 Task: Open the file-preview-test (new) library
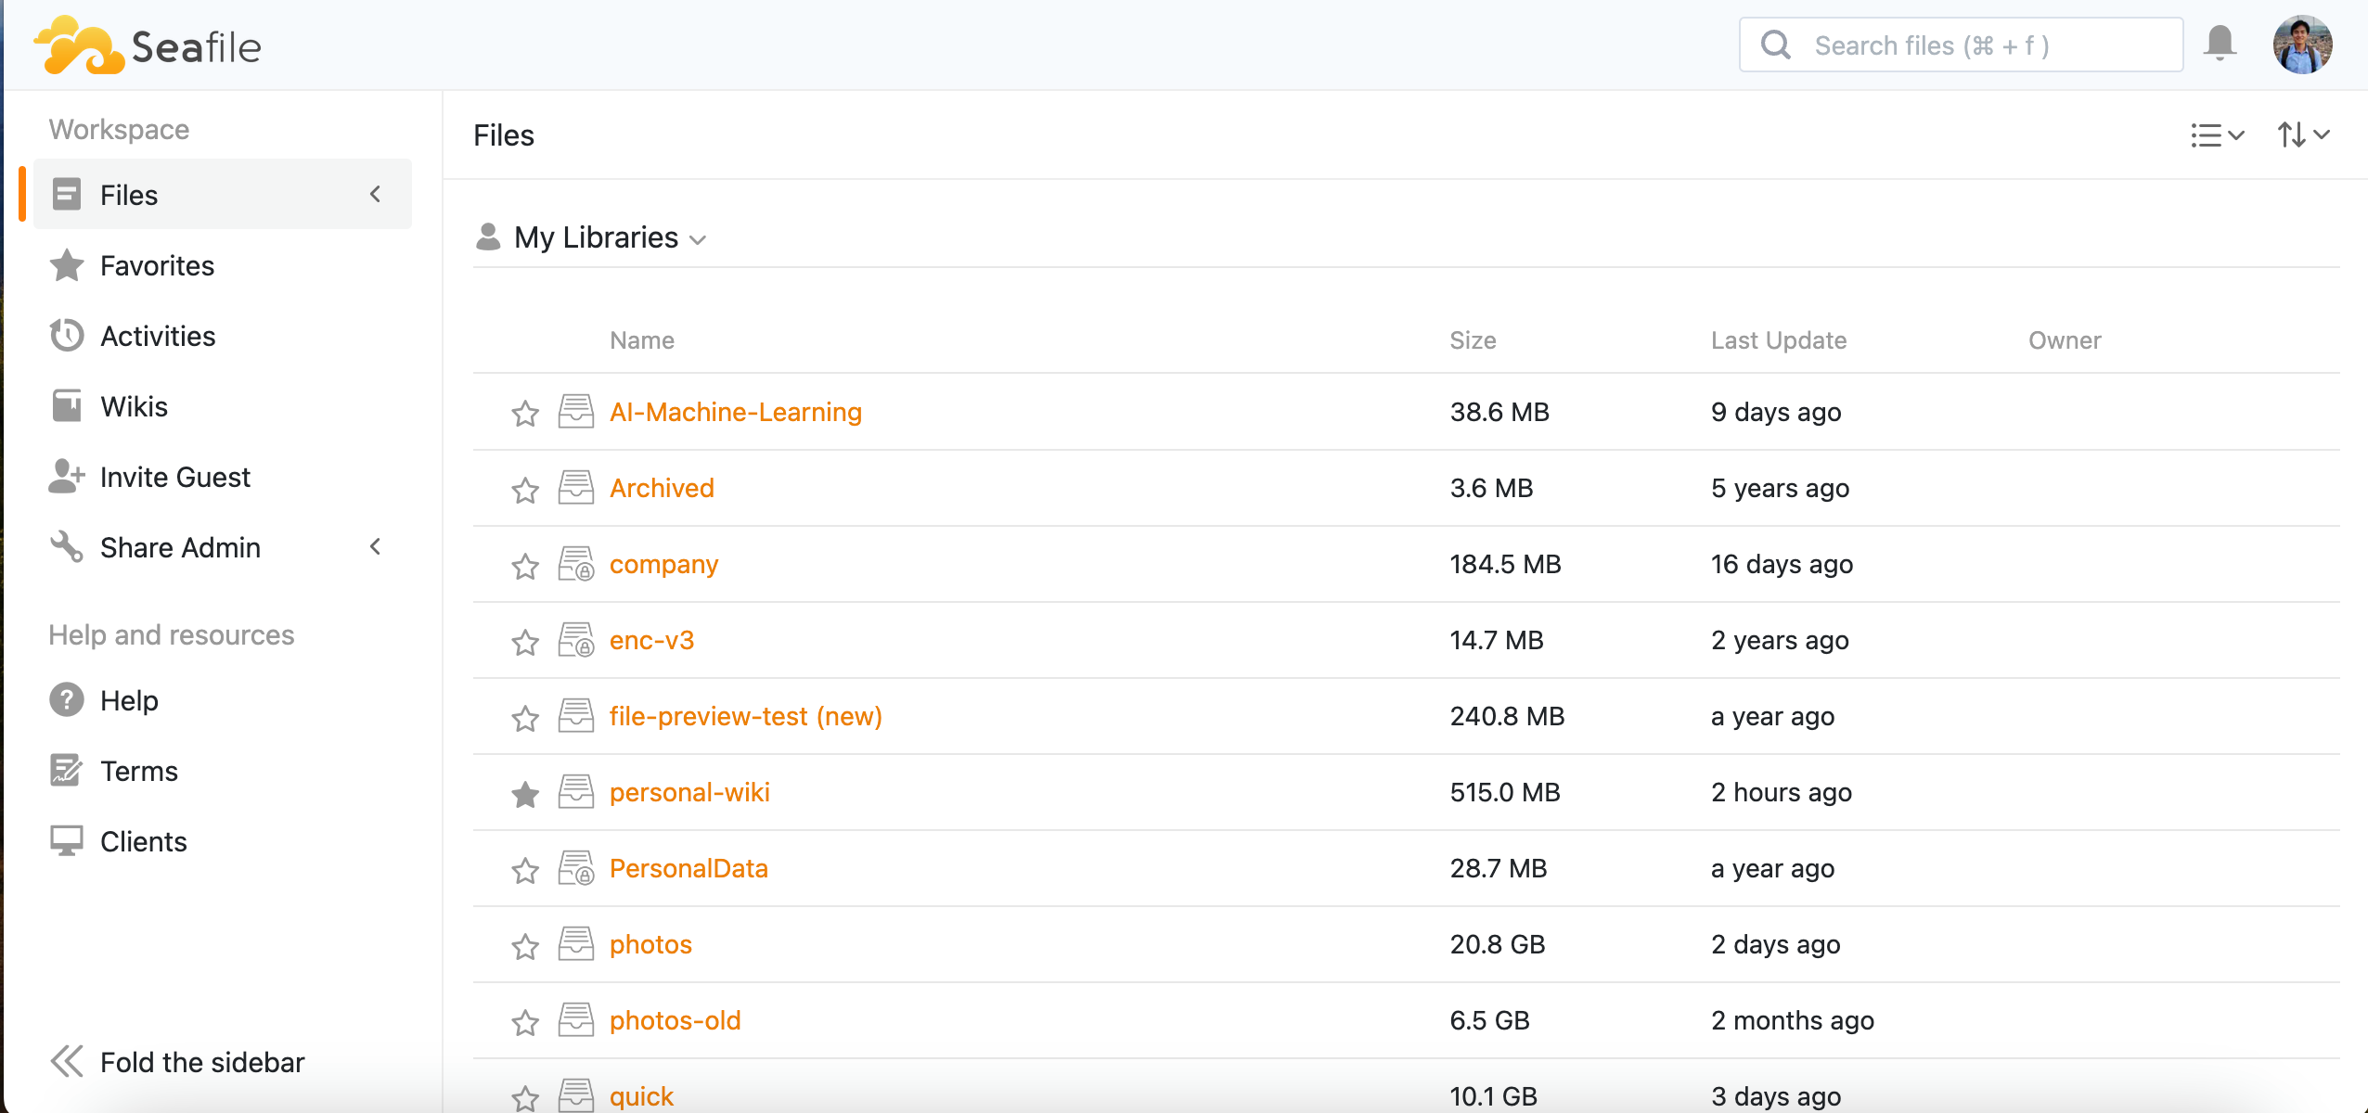click(x=745, y=715)
